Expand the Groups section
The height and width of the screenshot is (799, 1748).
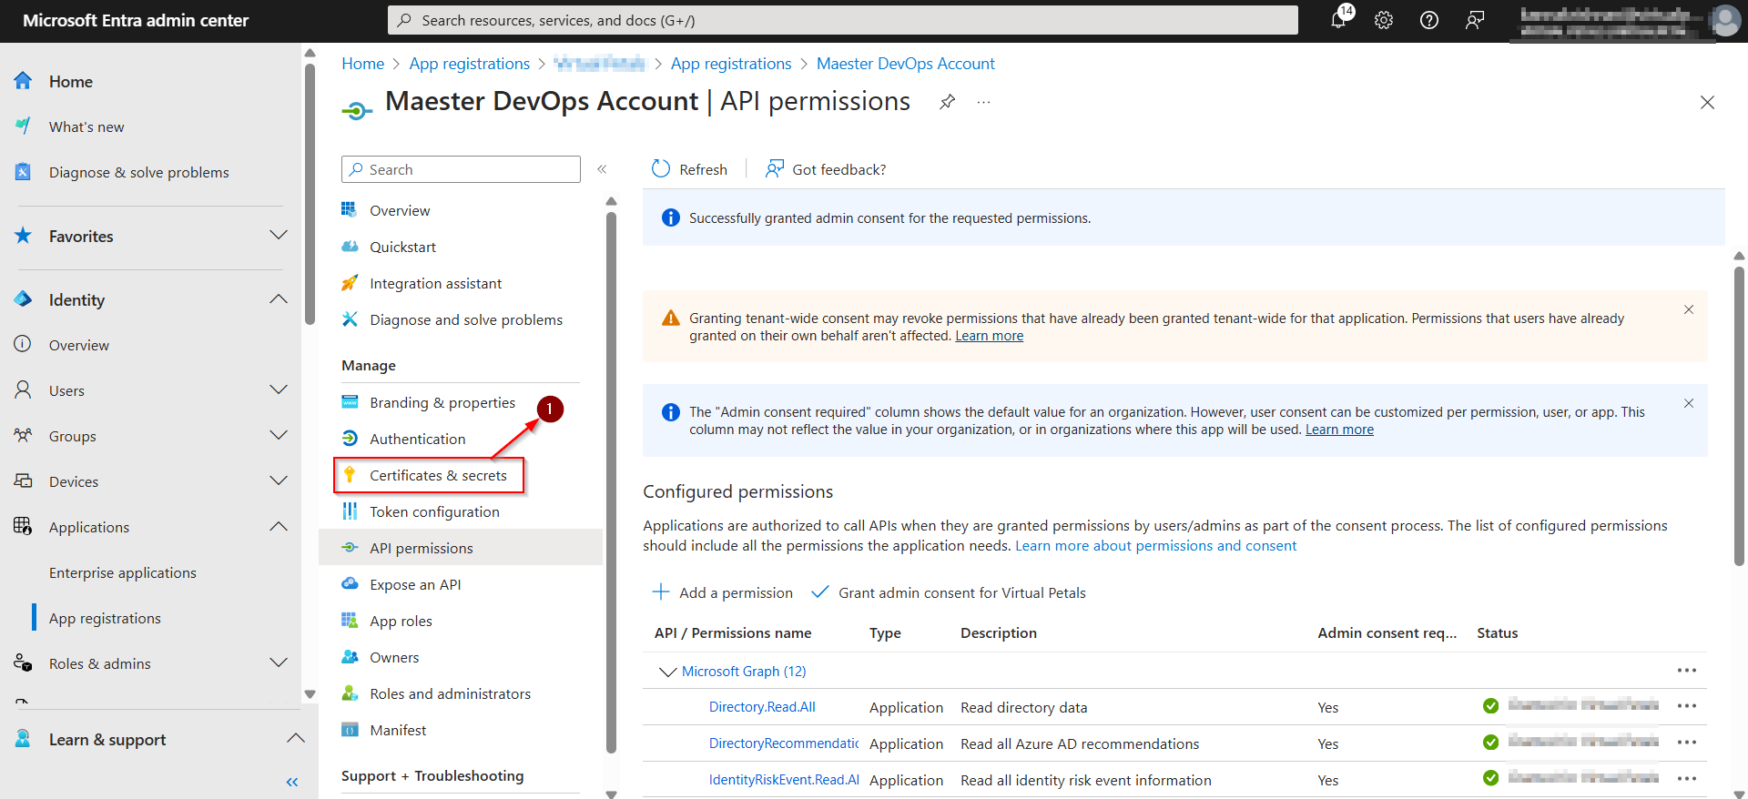(x=279, y=435)
